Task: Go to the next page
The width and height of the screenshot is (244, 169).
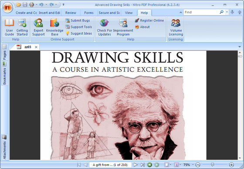Action: point(136,165)
